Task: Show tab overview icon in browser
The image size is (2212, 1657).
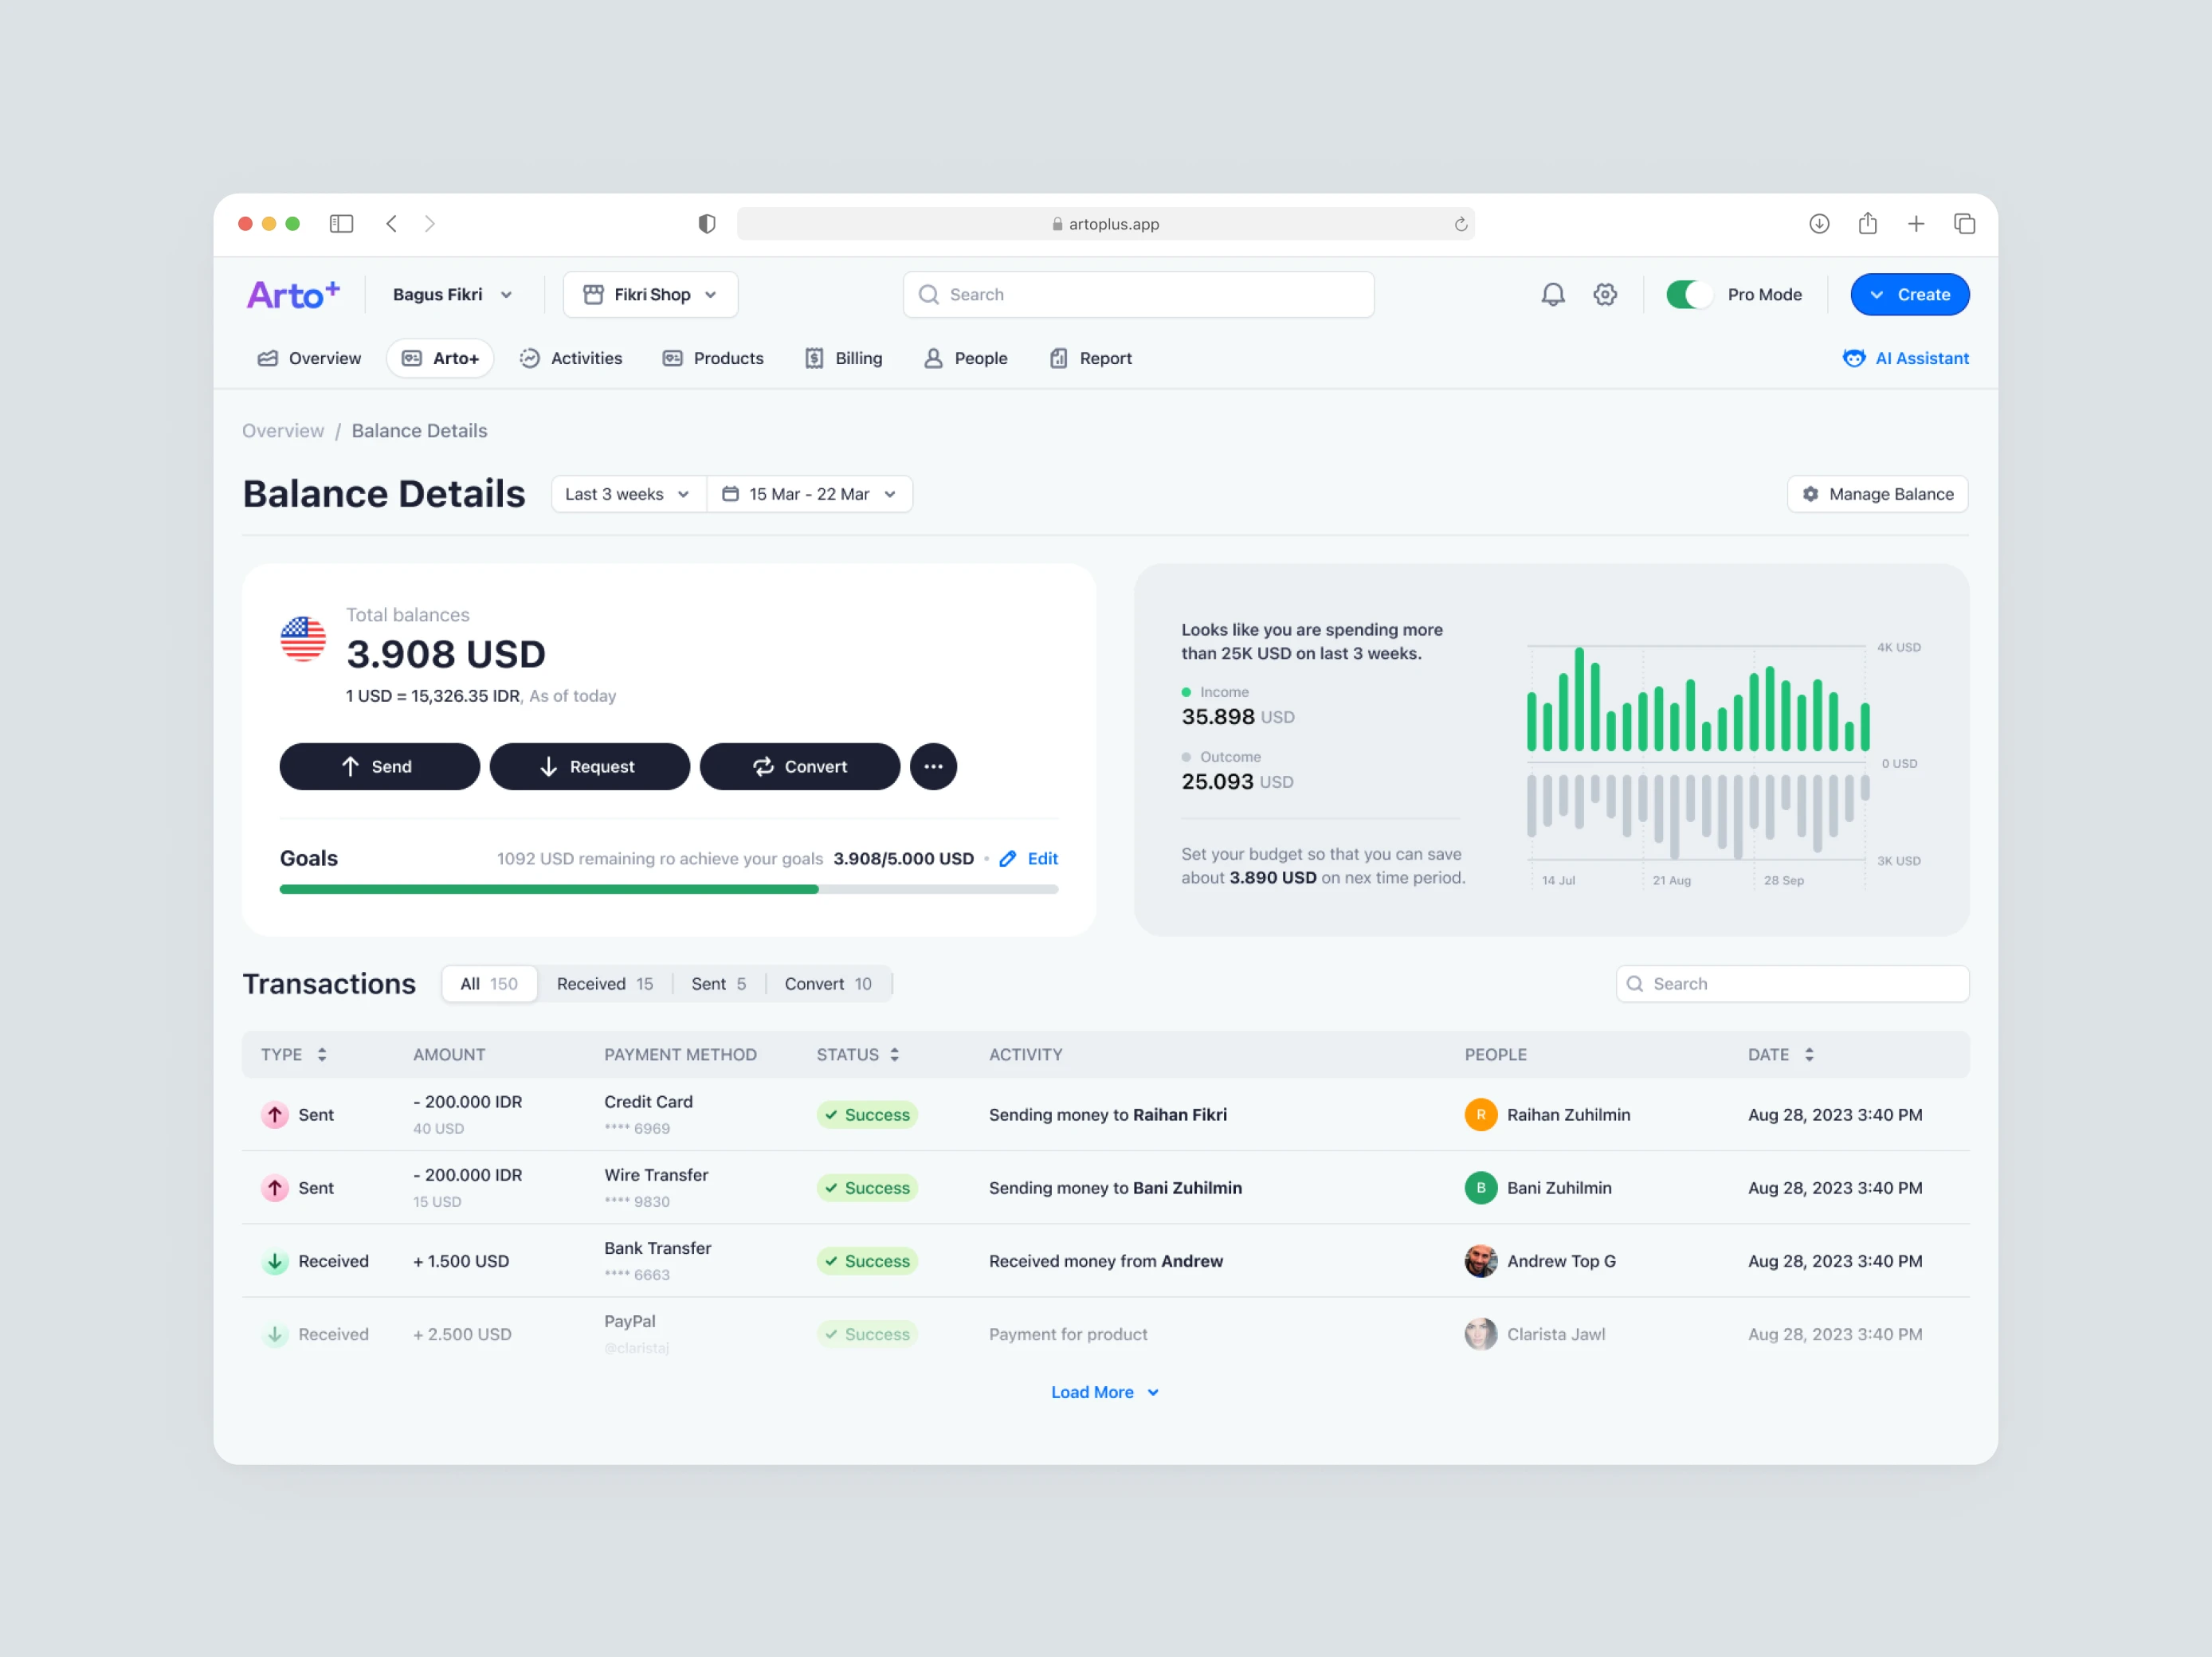Action: (x=1964, y=223)
